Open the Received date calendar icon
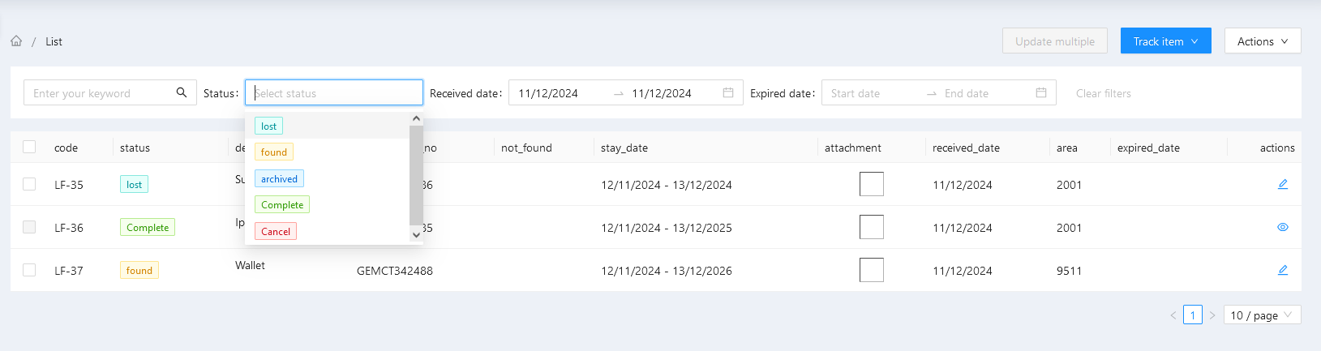1321x351 pixels. tap(728, 93)
